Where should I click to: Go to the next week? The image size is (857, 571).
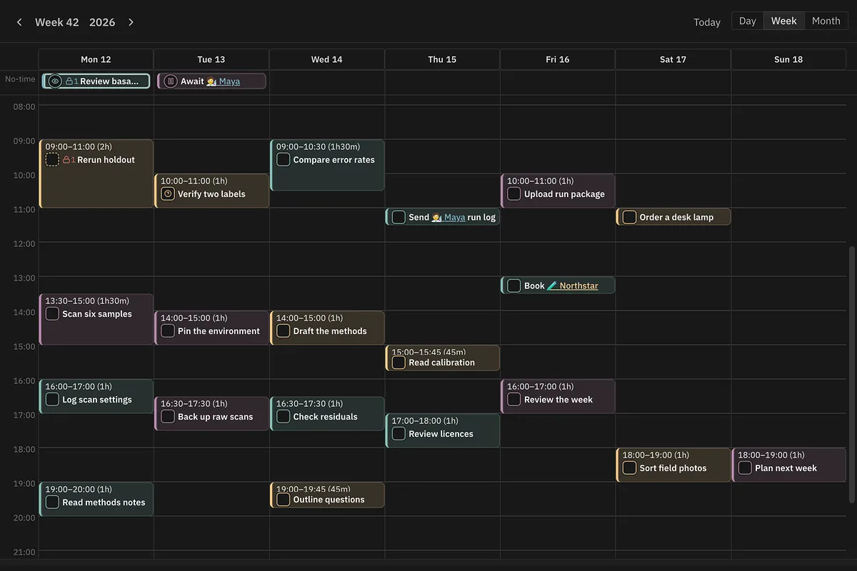(131, 22)
